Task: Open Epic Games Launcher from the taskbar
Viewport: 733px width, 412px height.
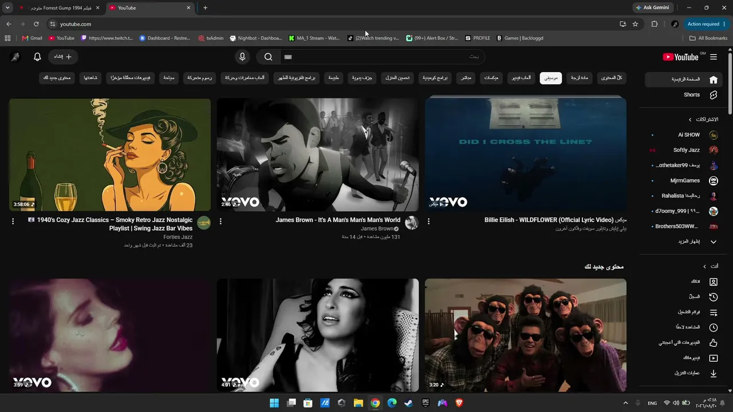Action: click(425, 403)
